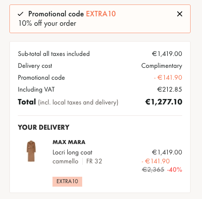Click the FR 32 size label
The height and width of the screenshot is (199, 202).
pyautogui.click(x=94, y=161)
